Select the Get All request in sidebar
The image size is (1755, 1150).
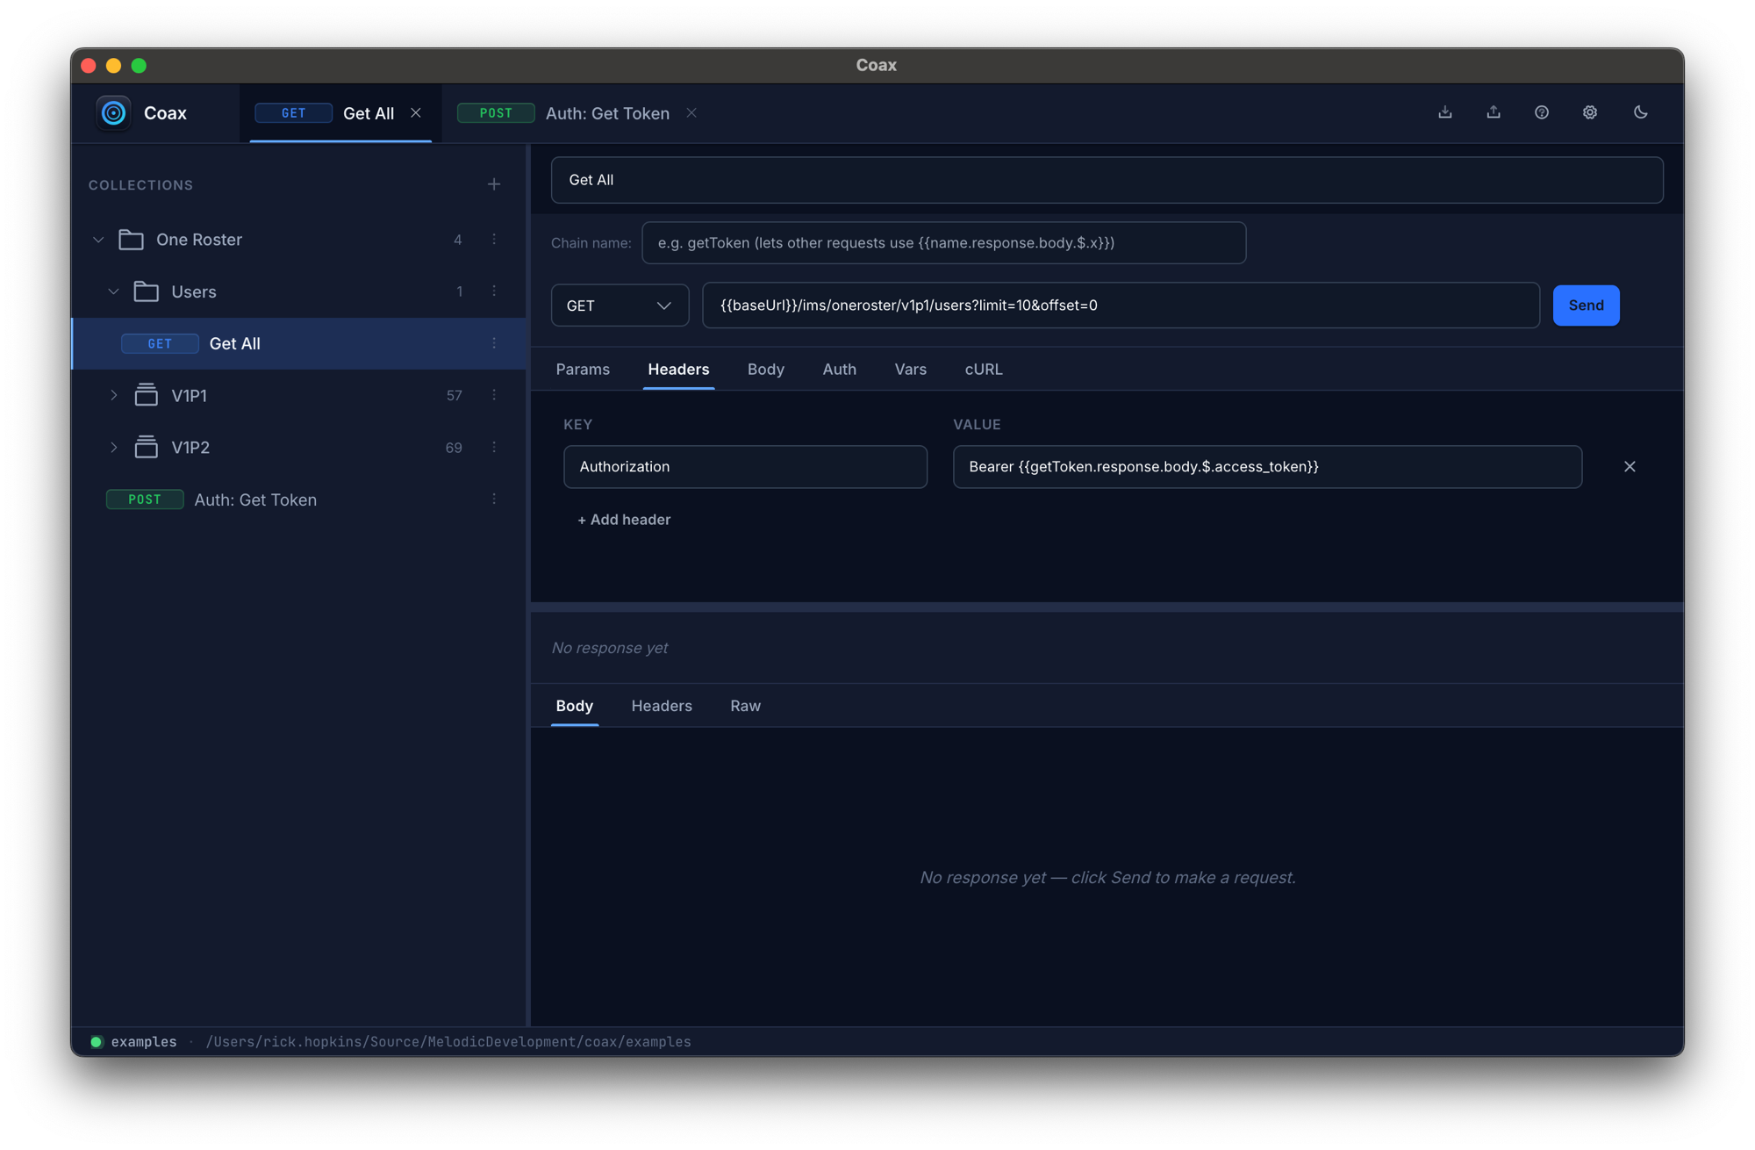coord(299,343)
